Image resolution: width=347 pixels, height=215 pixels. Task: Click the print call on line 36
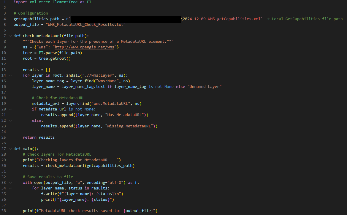coord(77,200)
